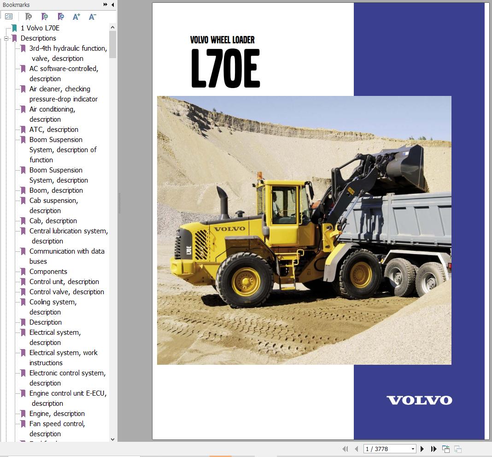Click the bookmarks panel scrollbar thumb
This screenshot has width=492, height=457.
tap(113, 44)
